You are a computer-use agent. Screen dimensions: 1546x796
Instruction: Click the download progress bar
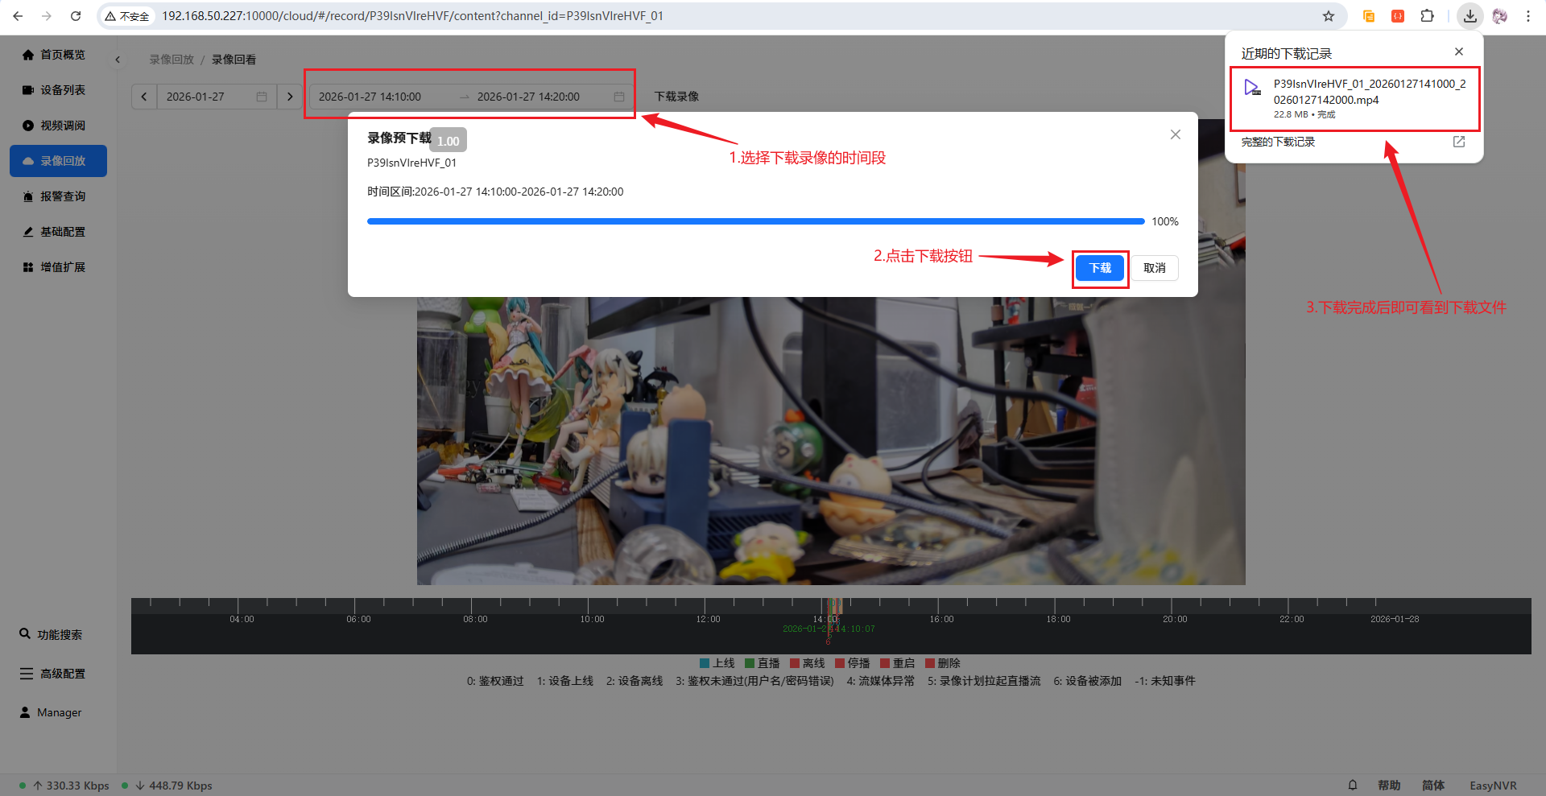pos(755,221)
